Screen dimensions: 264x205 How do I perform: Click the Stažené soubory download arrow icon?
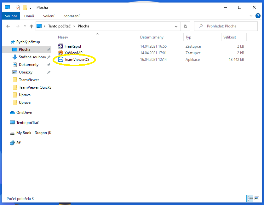point(15,57)
